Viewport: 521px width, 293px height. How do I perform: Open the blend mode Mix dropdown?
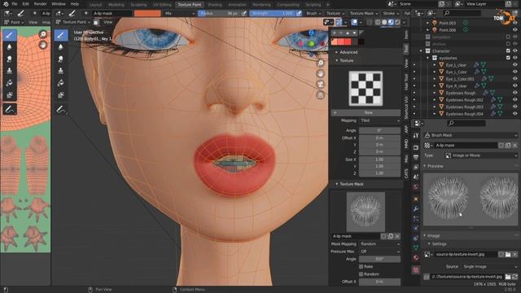click(x=179, y=13)
